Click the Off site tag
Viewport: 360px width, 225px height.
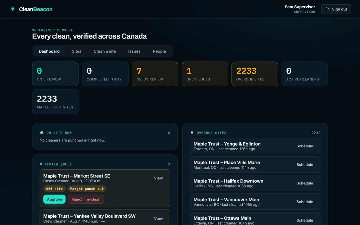tap(54, 189)
